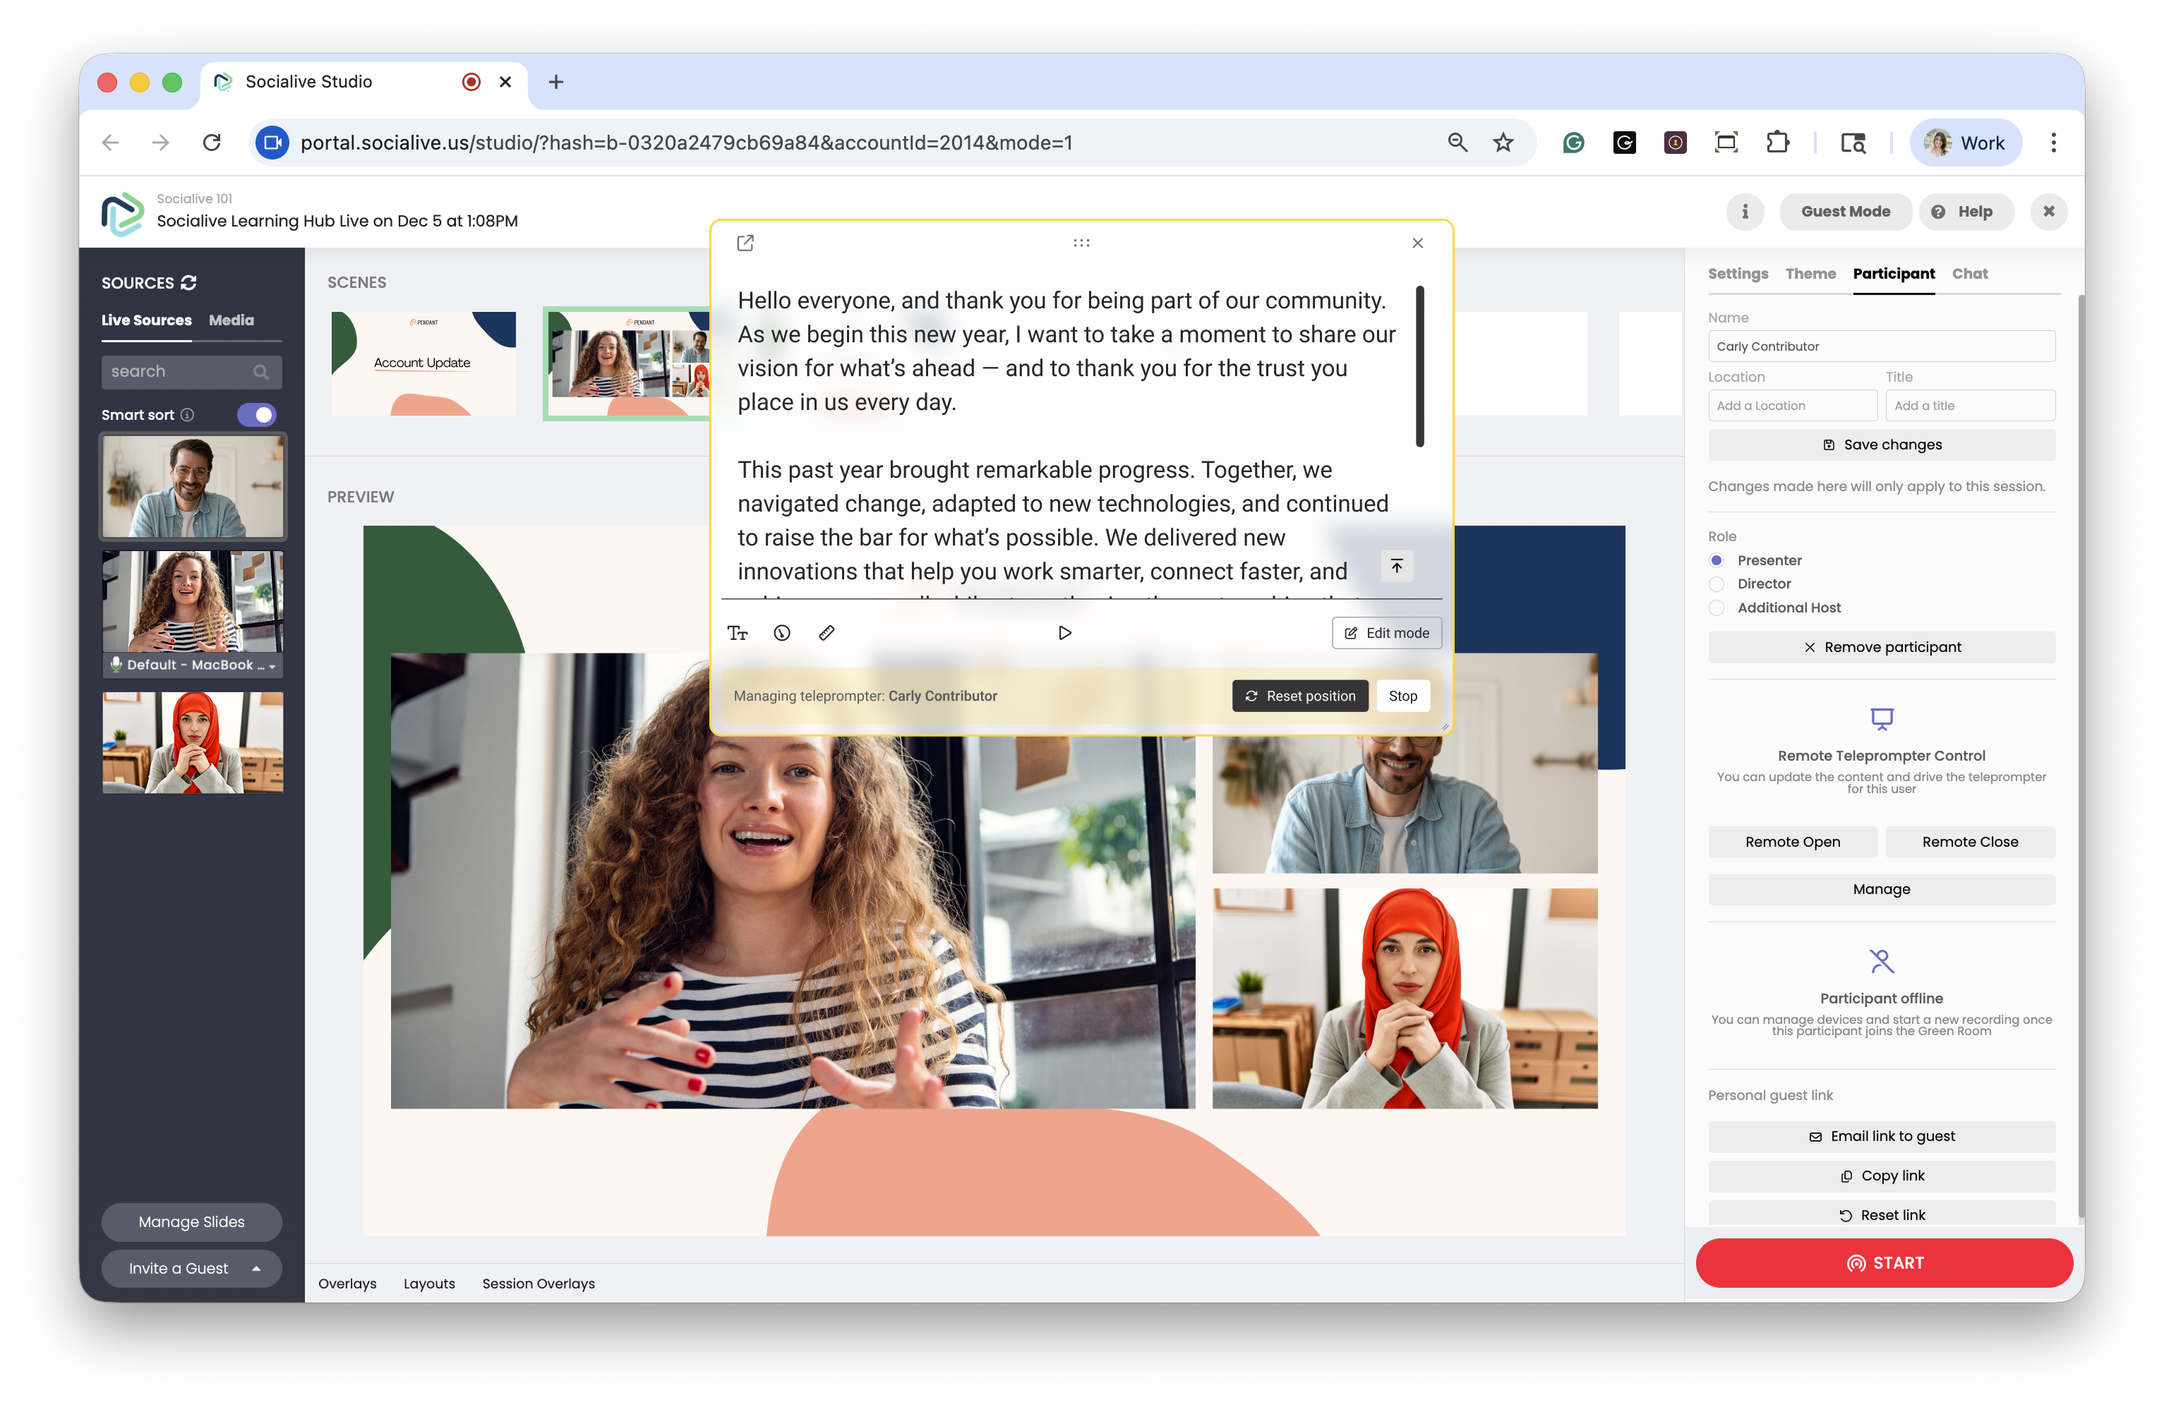Click the teleprompter text scrollbar
This screenshot has height=1407, width=2164.
[1419, 366]
